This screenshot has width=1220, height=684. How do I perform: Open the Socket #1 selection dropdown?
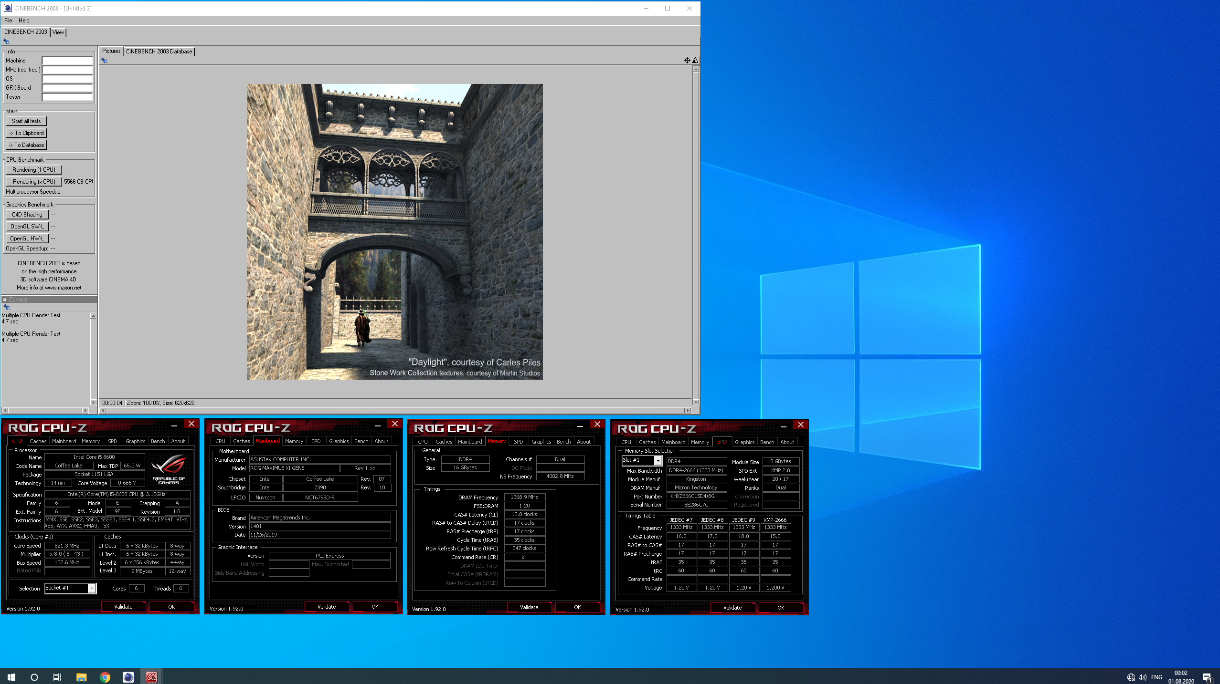point(92,588)
